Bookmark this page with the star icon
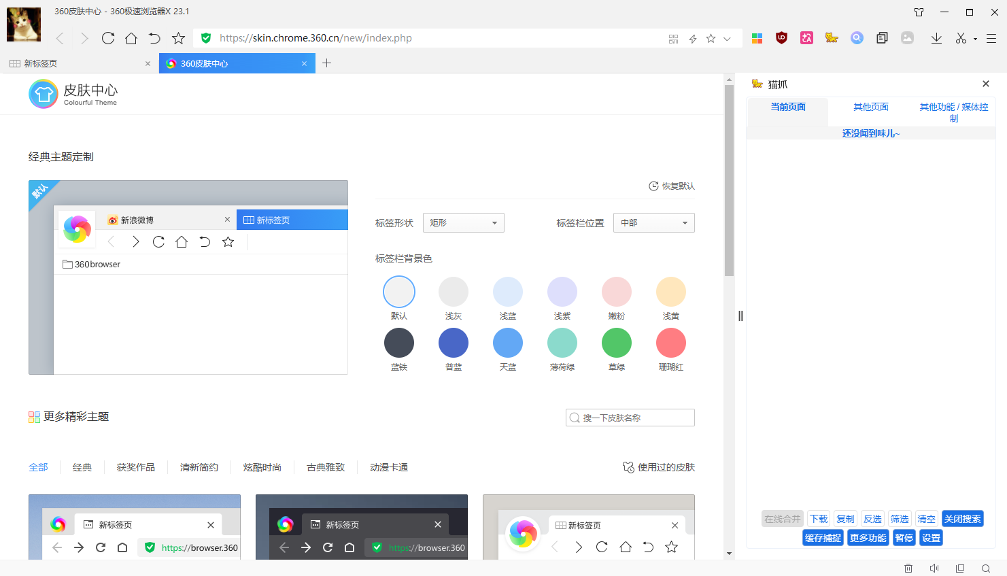Screen dimensions: 1007x576 [178, 38]
